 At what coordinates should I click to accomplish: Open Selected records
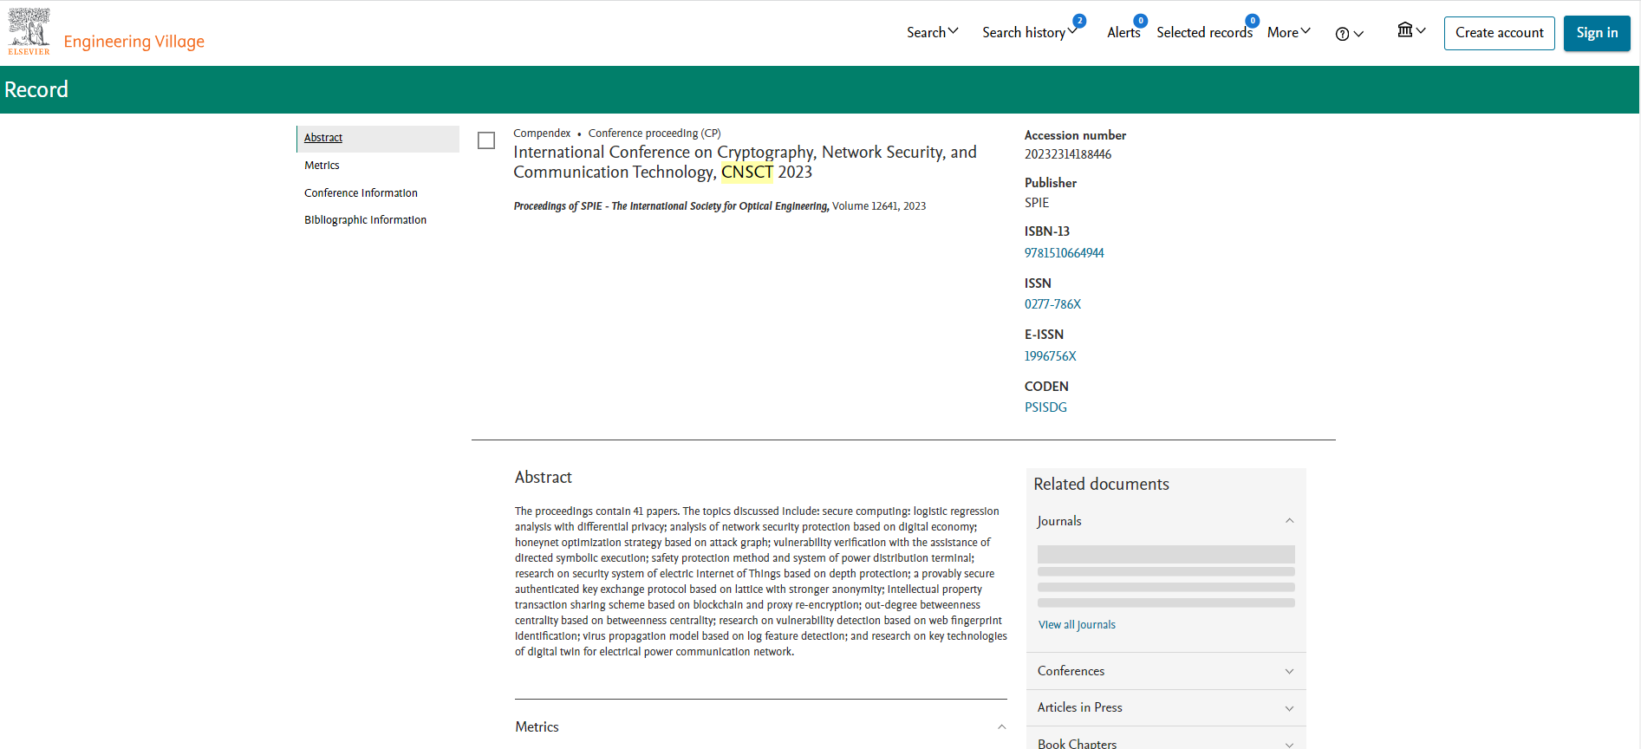pyautogui.click(x=1204, y=32)
